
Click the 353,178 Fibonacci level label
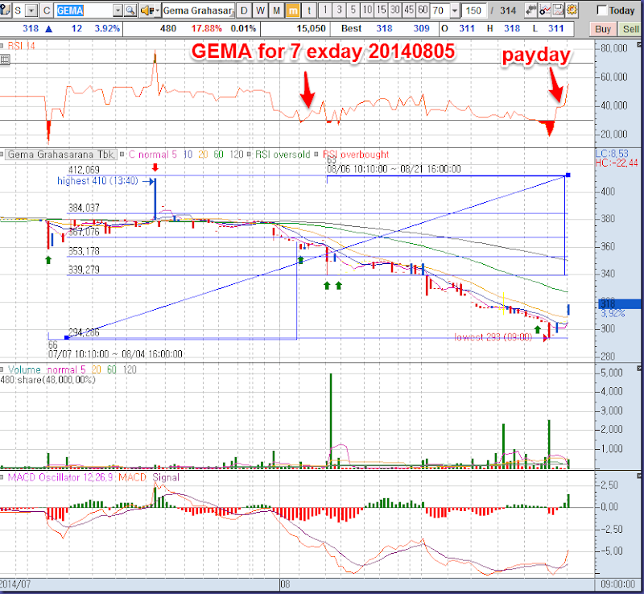pyautogui.click(x=84, y=251)
